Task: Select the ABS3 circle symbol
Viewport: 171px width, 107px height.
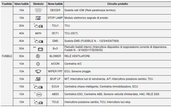Action: [38, 94]
